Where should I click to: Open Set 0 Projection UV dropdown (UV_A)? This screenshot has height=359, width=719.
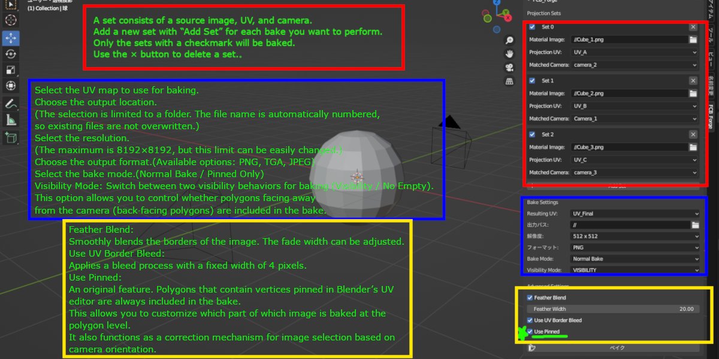[635, 52]
